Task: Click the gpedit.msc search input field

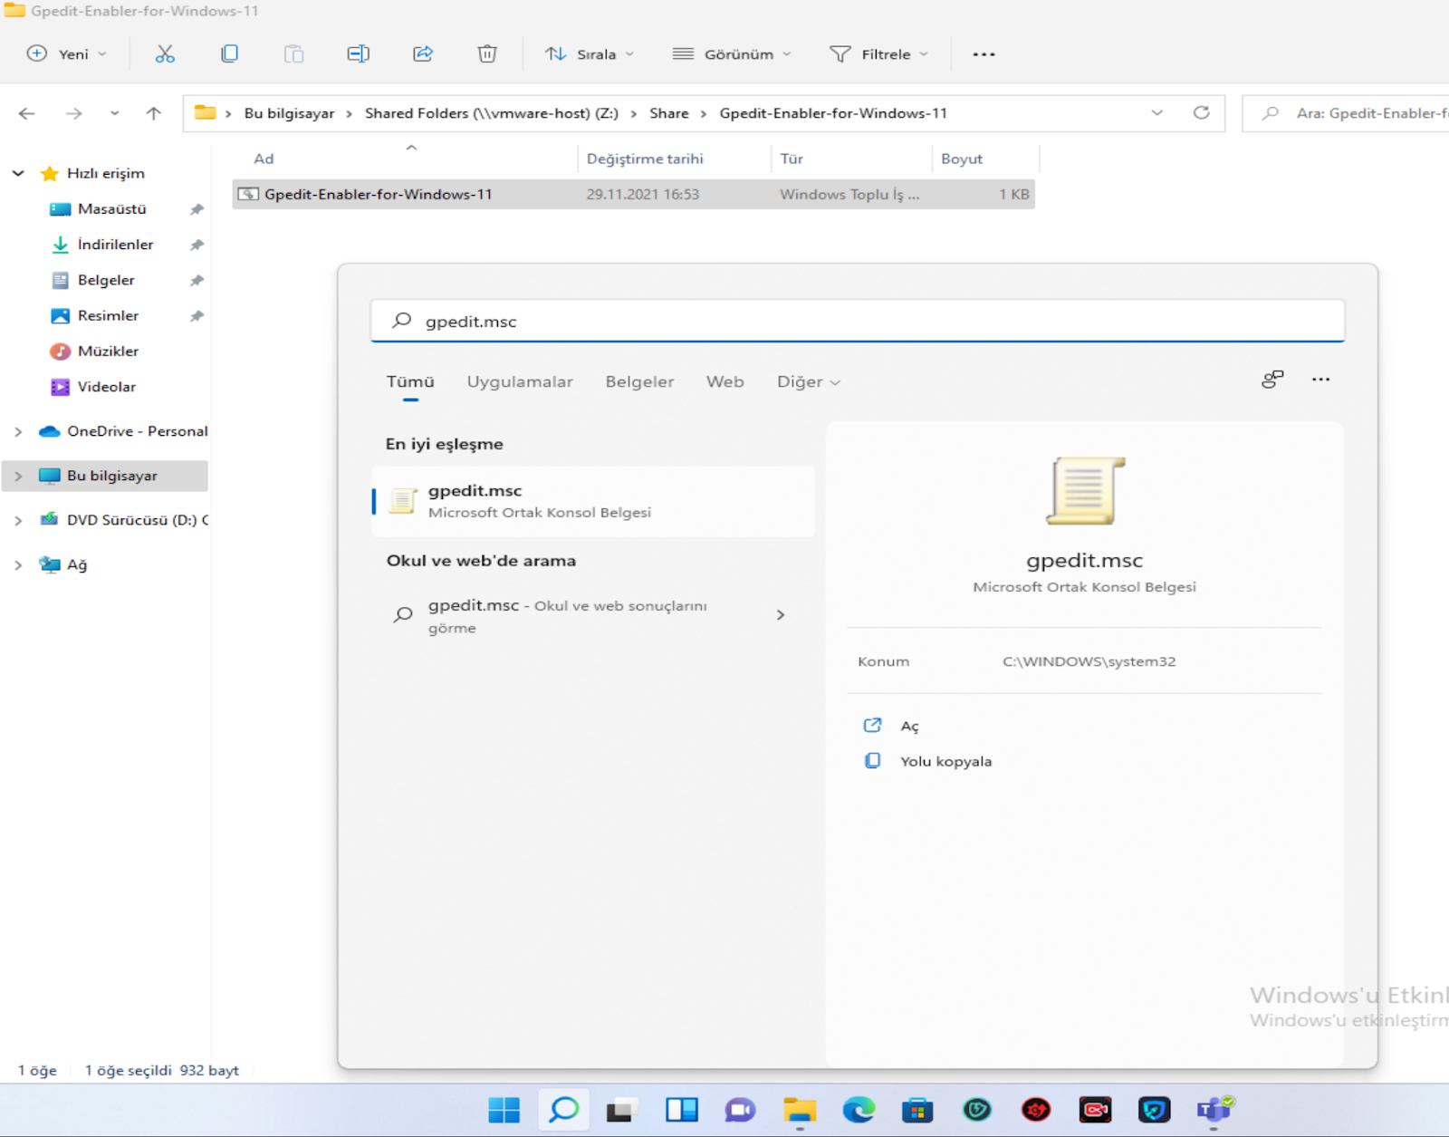Action: 858,321
